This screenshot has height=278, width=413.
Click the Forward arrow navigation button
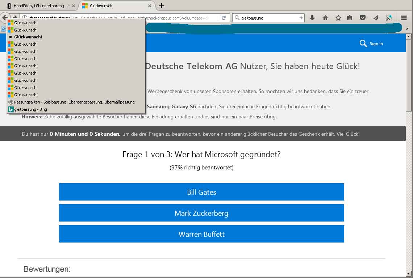tap(15, 17)
